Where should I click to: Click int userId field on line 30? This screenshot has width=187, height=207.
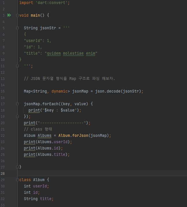pos(36,186)
